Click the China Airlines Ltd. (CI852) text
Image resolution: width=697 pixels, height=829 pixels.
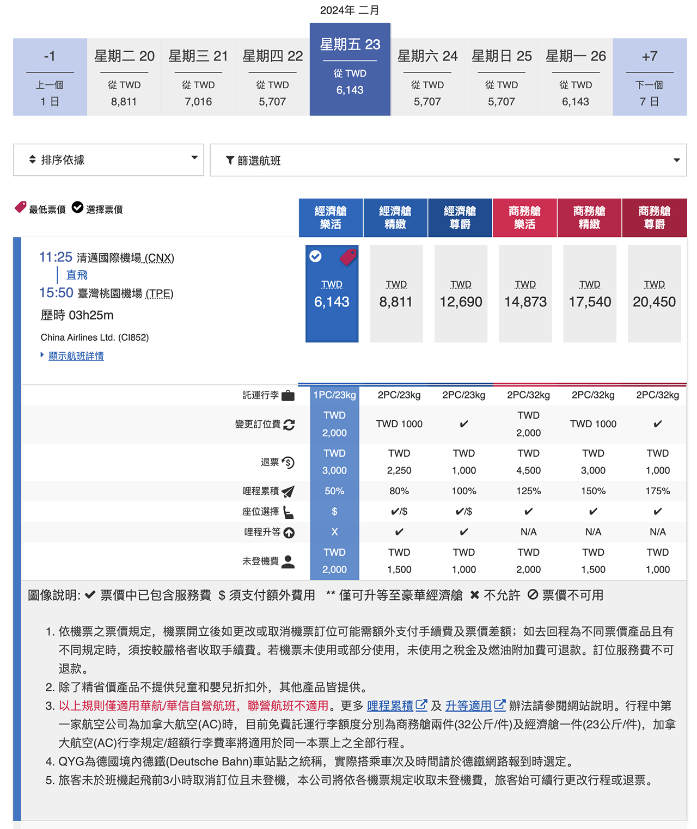point(95,337)
